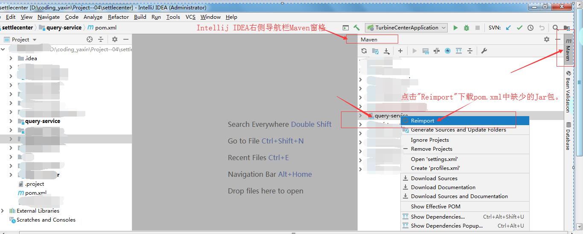Open the Project view selector dropdown
Screen dimensions: 583x234
coord(23,39)
